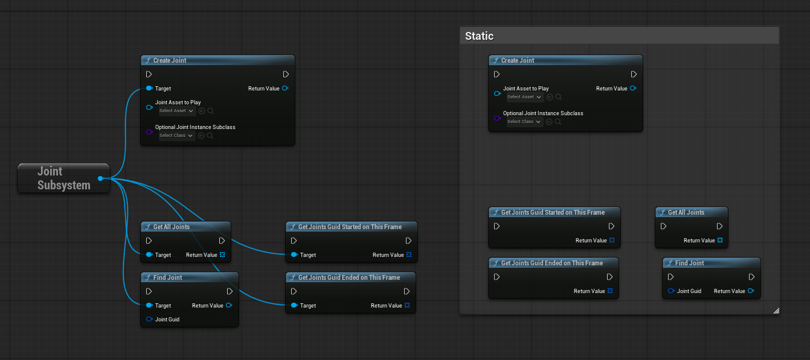Open Select Class dropdown on Create Joint outside Static
Image resolution: width=810 pixels, height=360 pixels.
tap(176, 136)
